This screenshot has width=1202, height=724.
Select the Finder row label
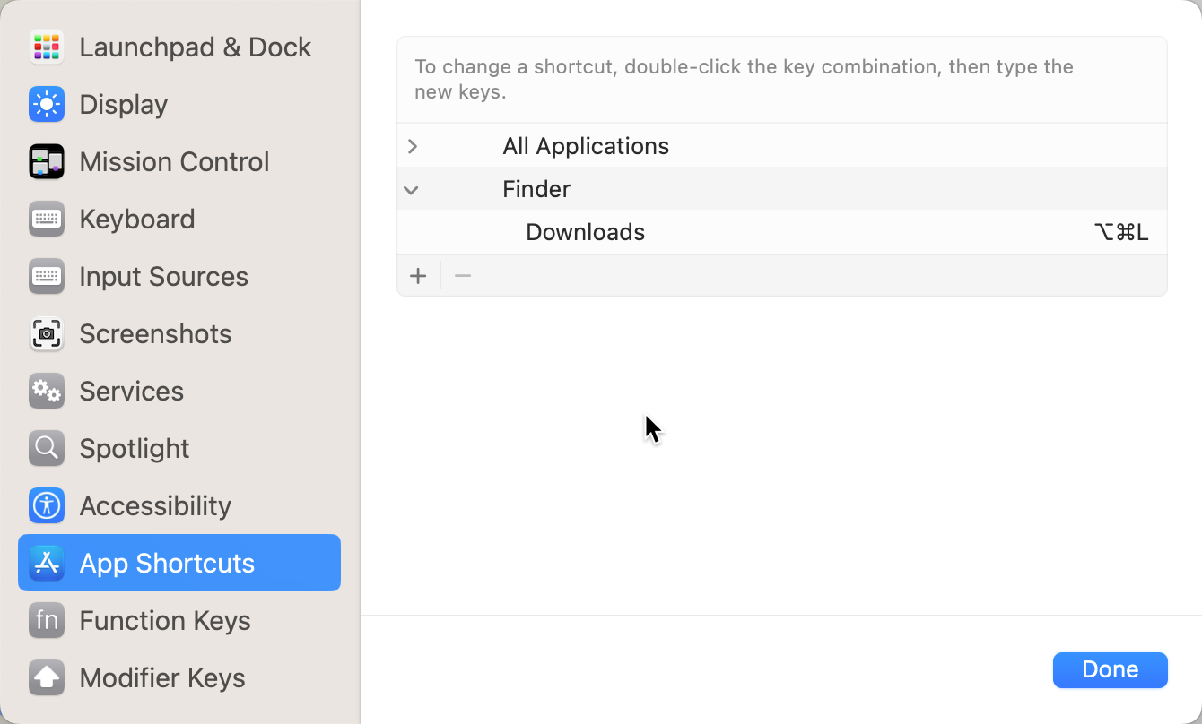click(x=536, y=189)
